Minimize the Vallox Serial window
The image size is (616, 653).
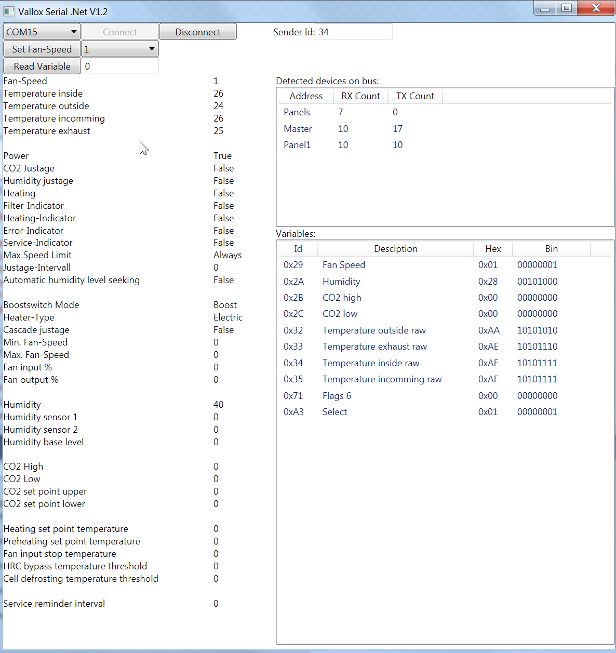545,8
